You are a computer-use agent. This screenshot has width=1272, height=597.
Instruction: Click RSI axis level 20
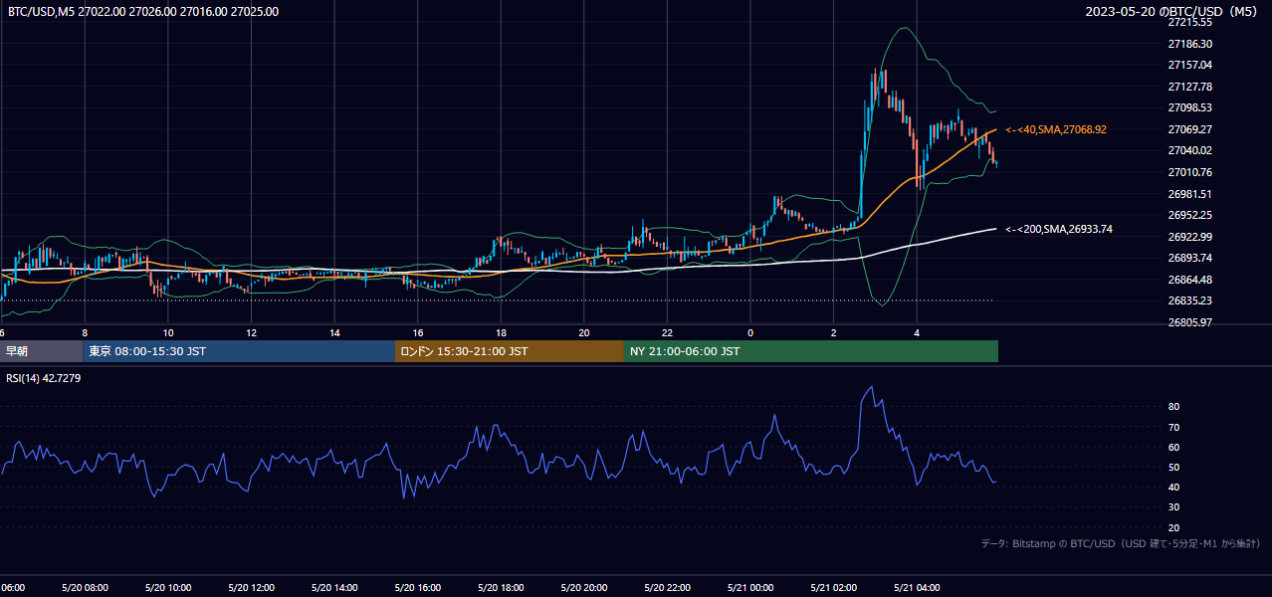point(1174,527)
